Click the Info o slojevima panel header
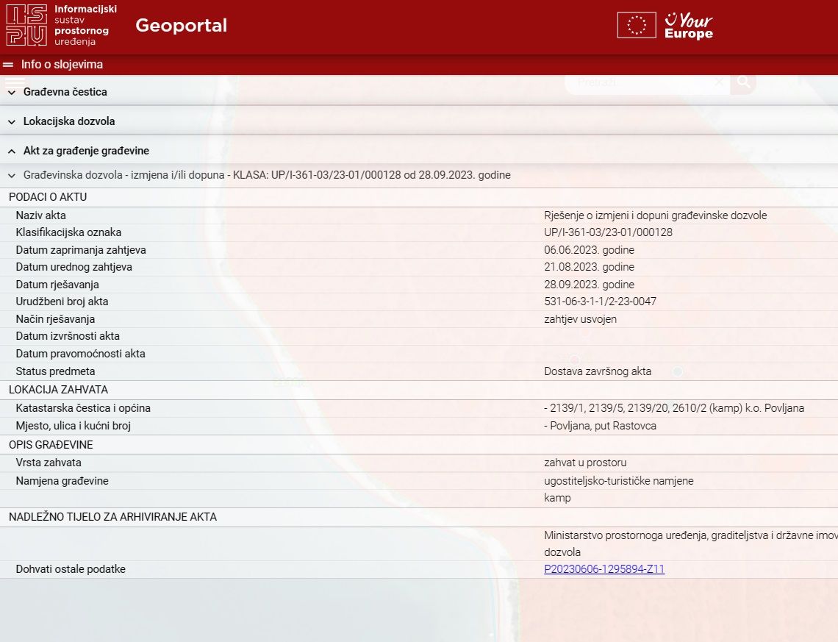 coord(62,65)
